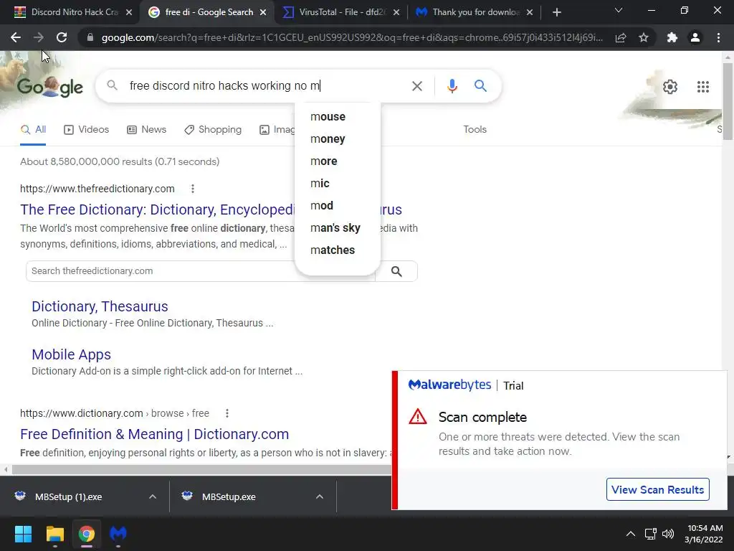Click the Google doodle logo

pyautogui.click(x=50, y=87)
